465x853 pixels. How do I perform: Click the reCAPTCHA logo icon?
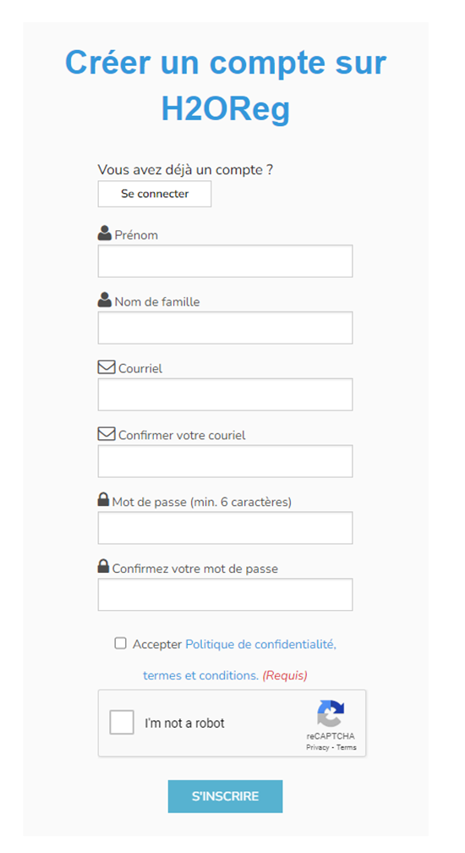click(331, 713)
